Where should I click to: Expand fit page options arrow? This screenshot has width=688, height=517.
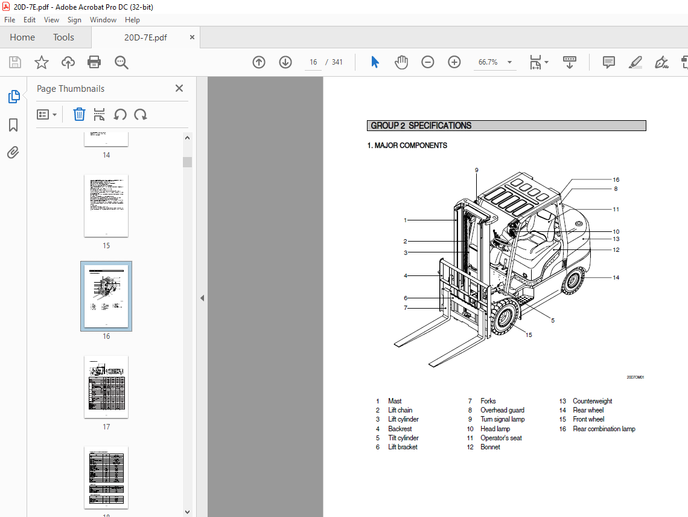546,62
